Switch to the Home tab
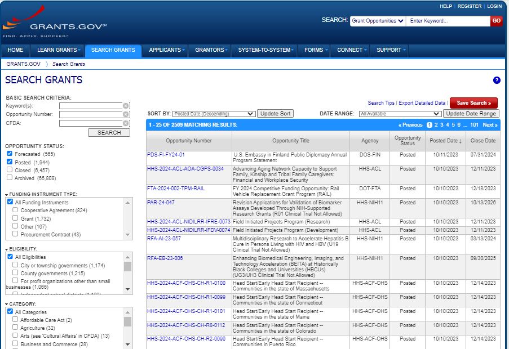The image size is (509, 349). pos(15,50)
